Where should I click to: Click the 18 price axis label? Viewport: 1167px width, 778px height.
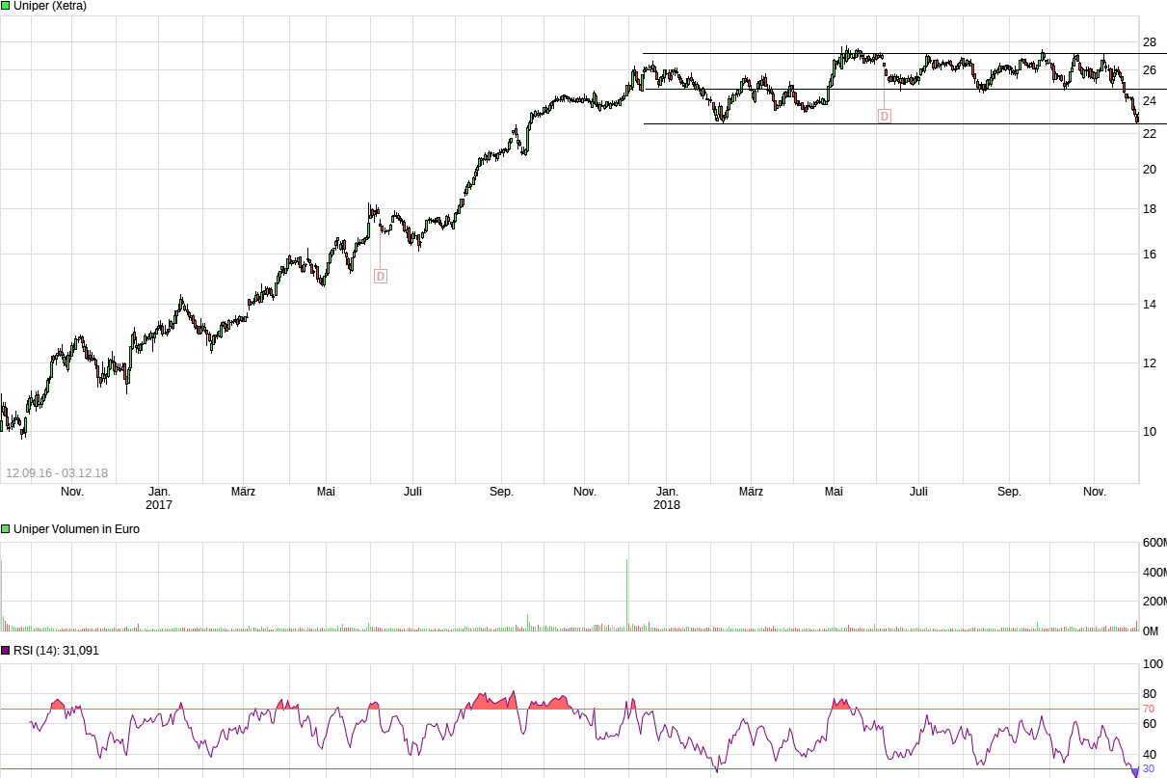click(x=1149, y=209)
